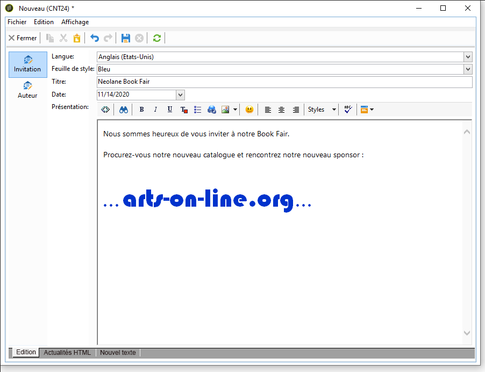Save with the floppy disk icon
The height and width of the screenshot is (372, 485).
tap(126, 38)
